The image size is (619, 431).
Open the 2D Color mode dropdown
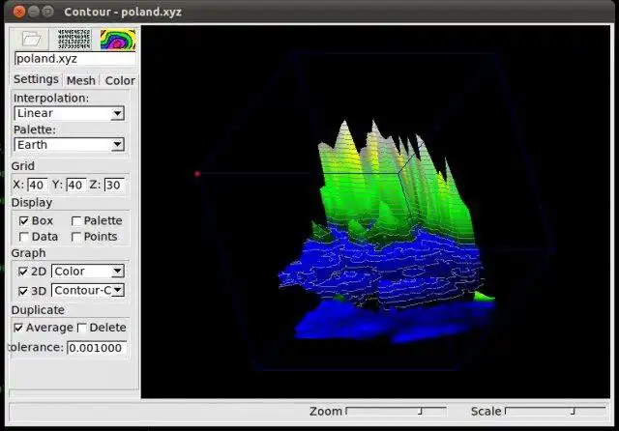click(x=88, y=272)
